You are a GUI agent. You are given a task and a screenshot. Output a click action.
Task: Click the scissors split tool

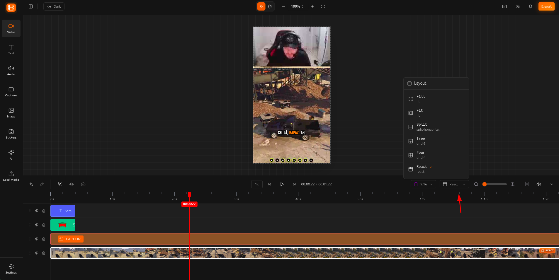click(x=60, y=184)
